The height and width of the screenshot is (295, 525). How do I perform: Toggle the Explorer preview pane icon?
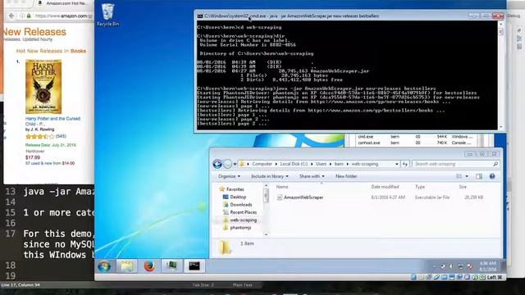click(479, 176)
